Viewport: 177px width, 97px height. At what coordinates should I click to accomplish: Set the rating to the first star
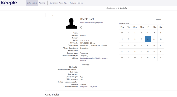[81, 40]
